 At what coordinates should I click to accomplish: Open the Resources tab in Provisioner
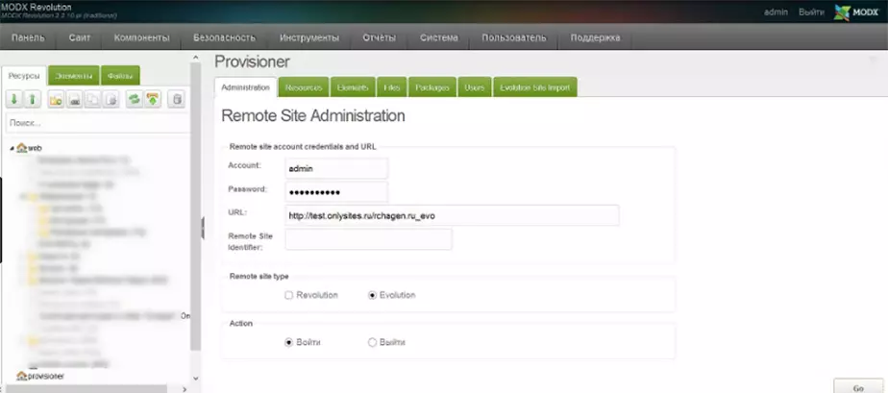[304, 87]
